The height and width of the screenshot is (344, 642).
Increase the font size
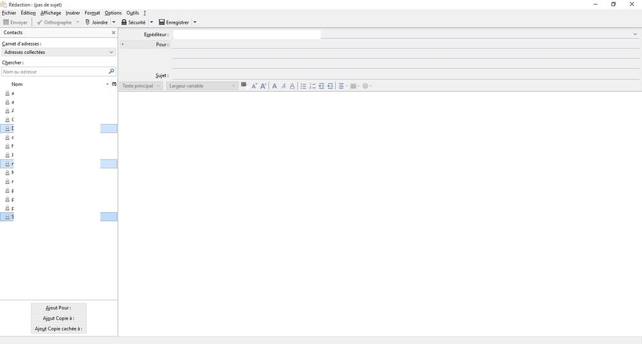tap(263, 86)
